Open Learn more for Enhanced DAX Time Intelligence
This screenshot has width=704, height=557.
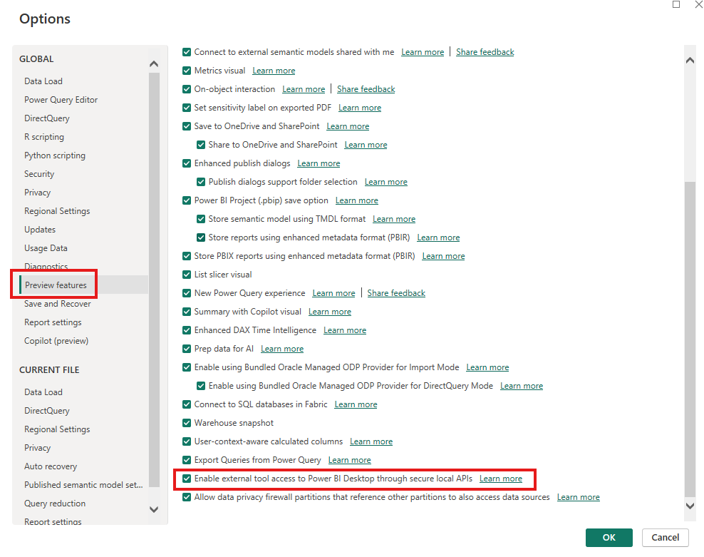345,330
